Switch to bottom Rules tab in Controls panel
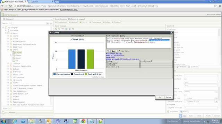222x124 pixels. pyautogui.click(x=184, y=112)
